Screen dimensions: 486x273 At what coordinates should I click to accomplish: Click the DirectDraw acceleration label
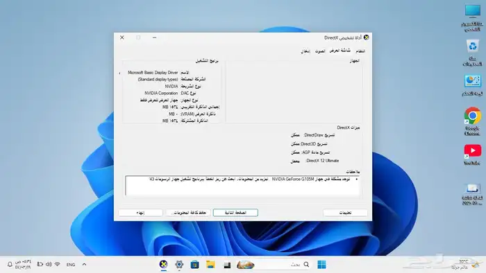319,135
